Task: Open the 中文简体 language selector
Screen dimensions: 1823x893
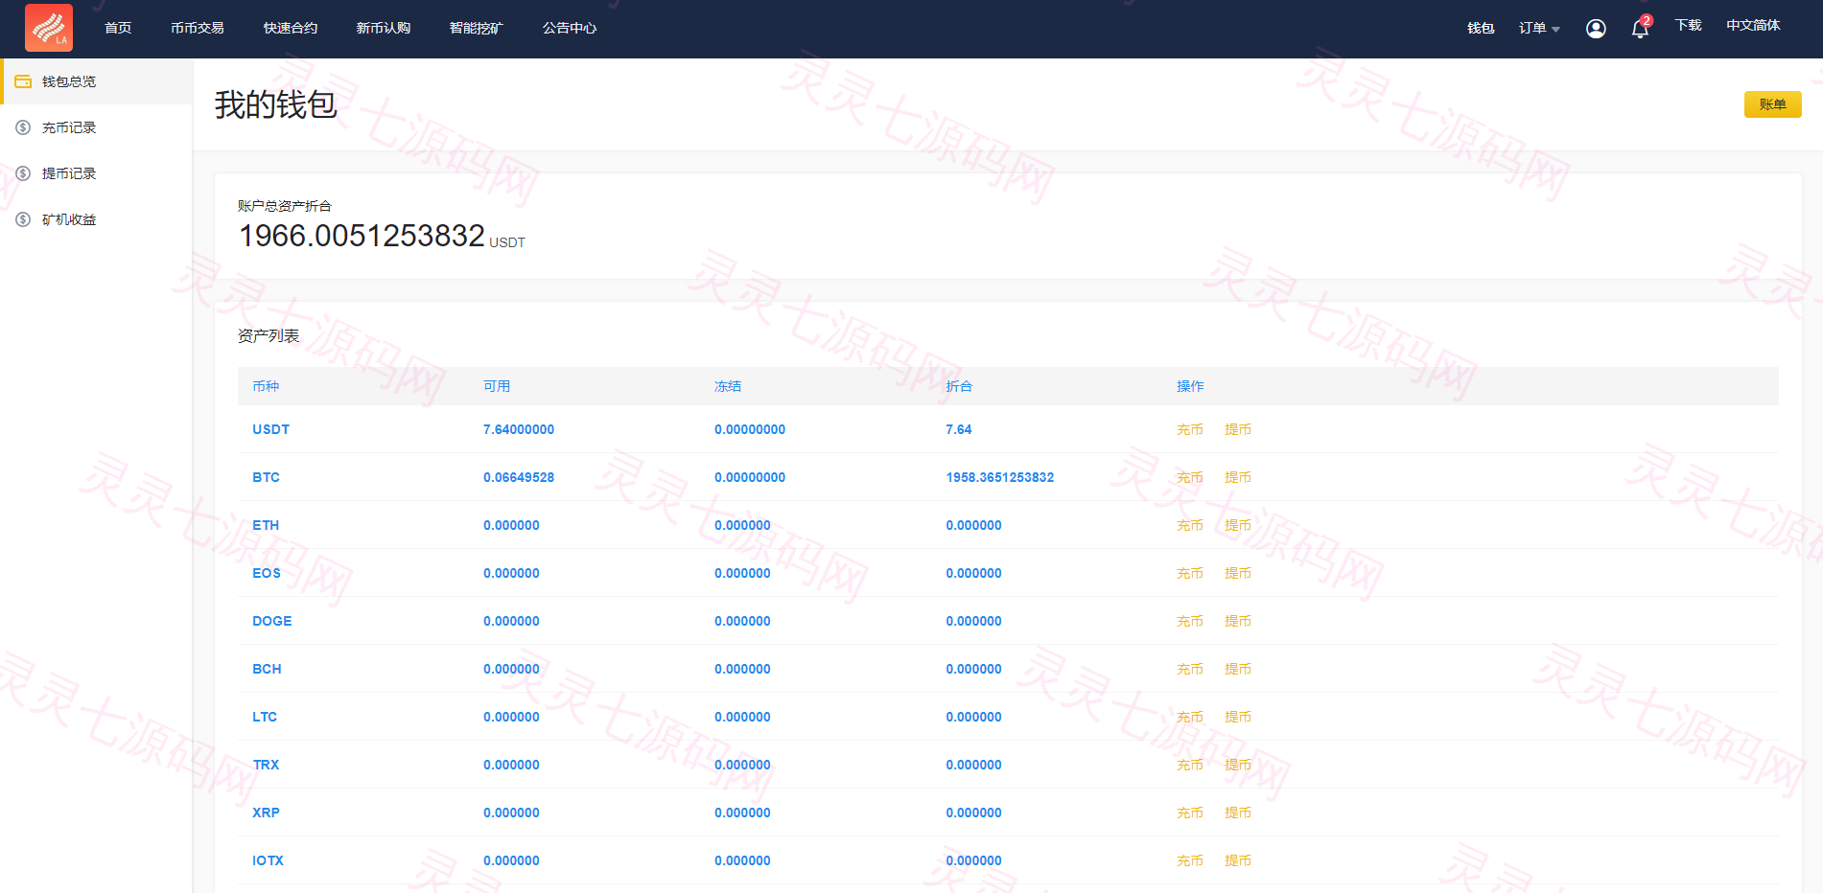Action: pos(1753,26)
